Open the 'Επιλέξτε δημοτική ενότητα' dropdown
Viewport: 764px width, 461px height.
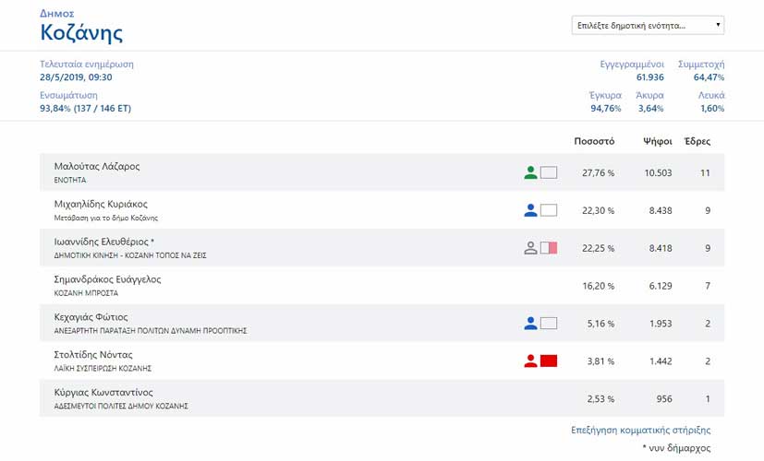[x=648, y=25]
